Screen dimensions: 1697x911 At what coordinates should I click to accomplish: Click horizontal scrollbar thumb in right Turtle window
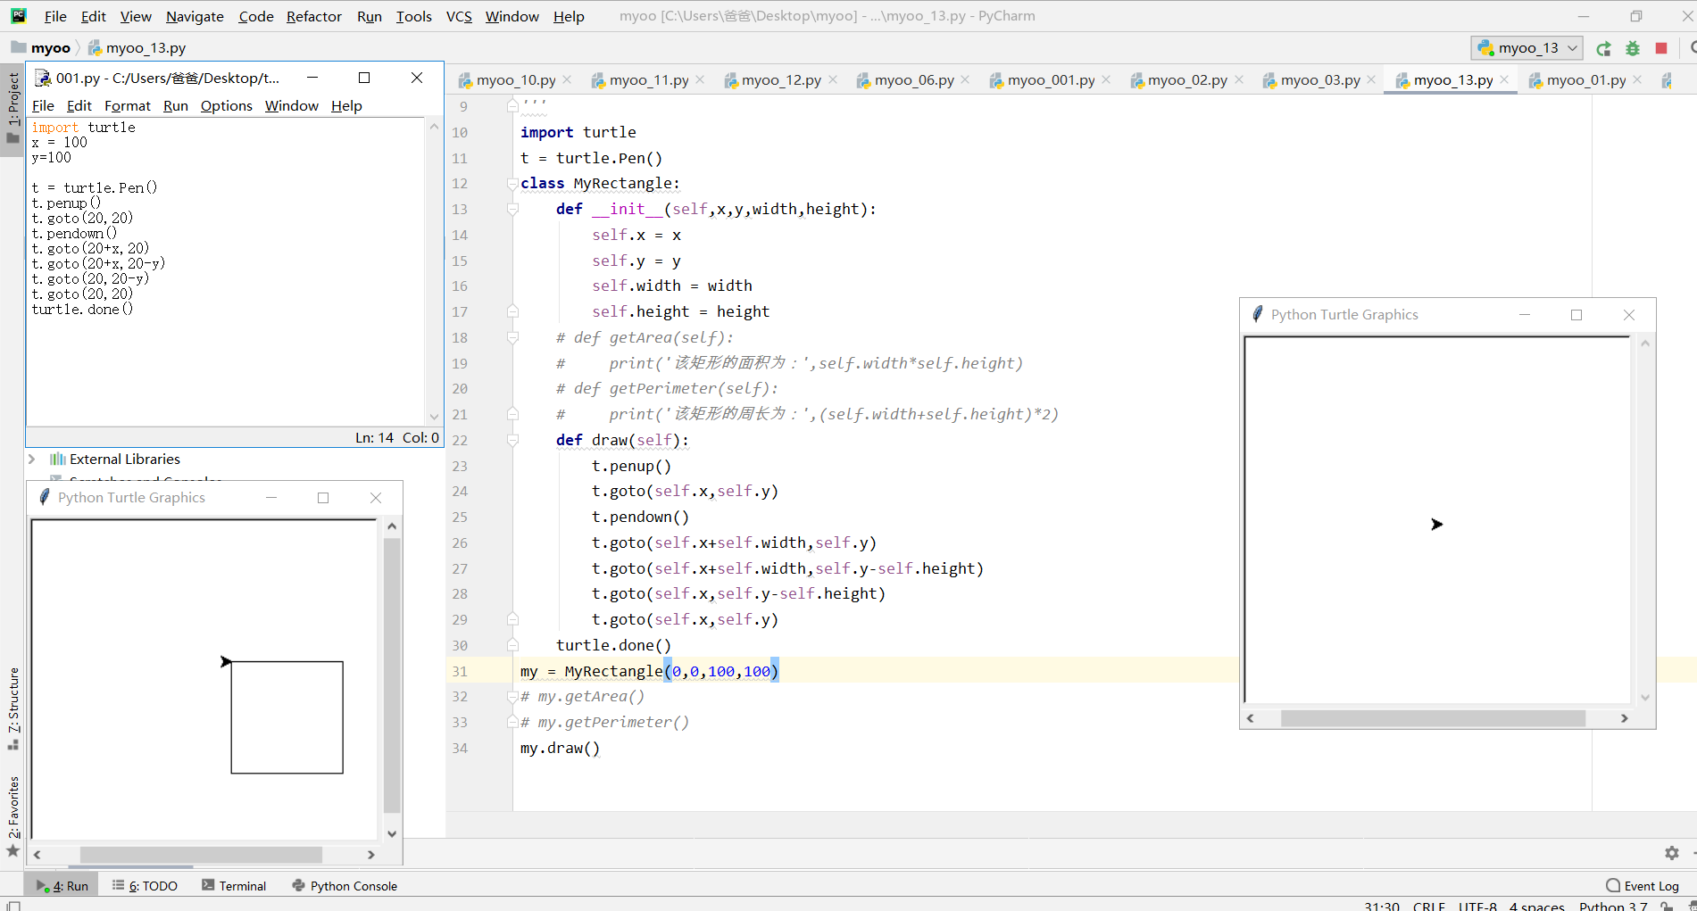1433,718
